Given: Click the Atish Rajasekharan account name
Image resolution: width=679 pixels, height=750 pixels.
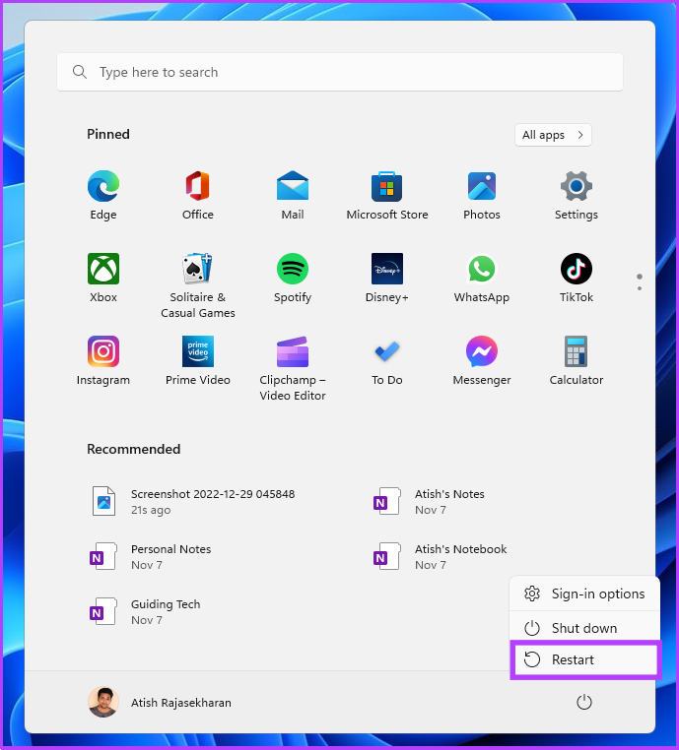Looking at the screenshot, I should point(181,703).
